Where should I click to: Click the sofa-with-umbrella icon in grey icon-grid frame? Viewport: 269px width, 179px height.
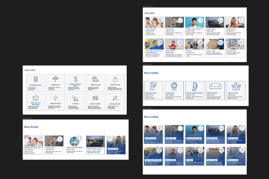pyautogui.click(x=95, y=79)
